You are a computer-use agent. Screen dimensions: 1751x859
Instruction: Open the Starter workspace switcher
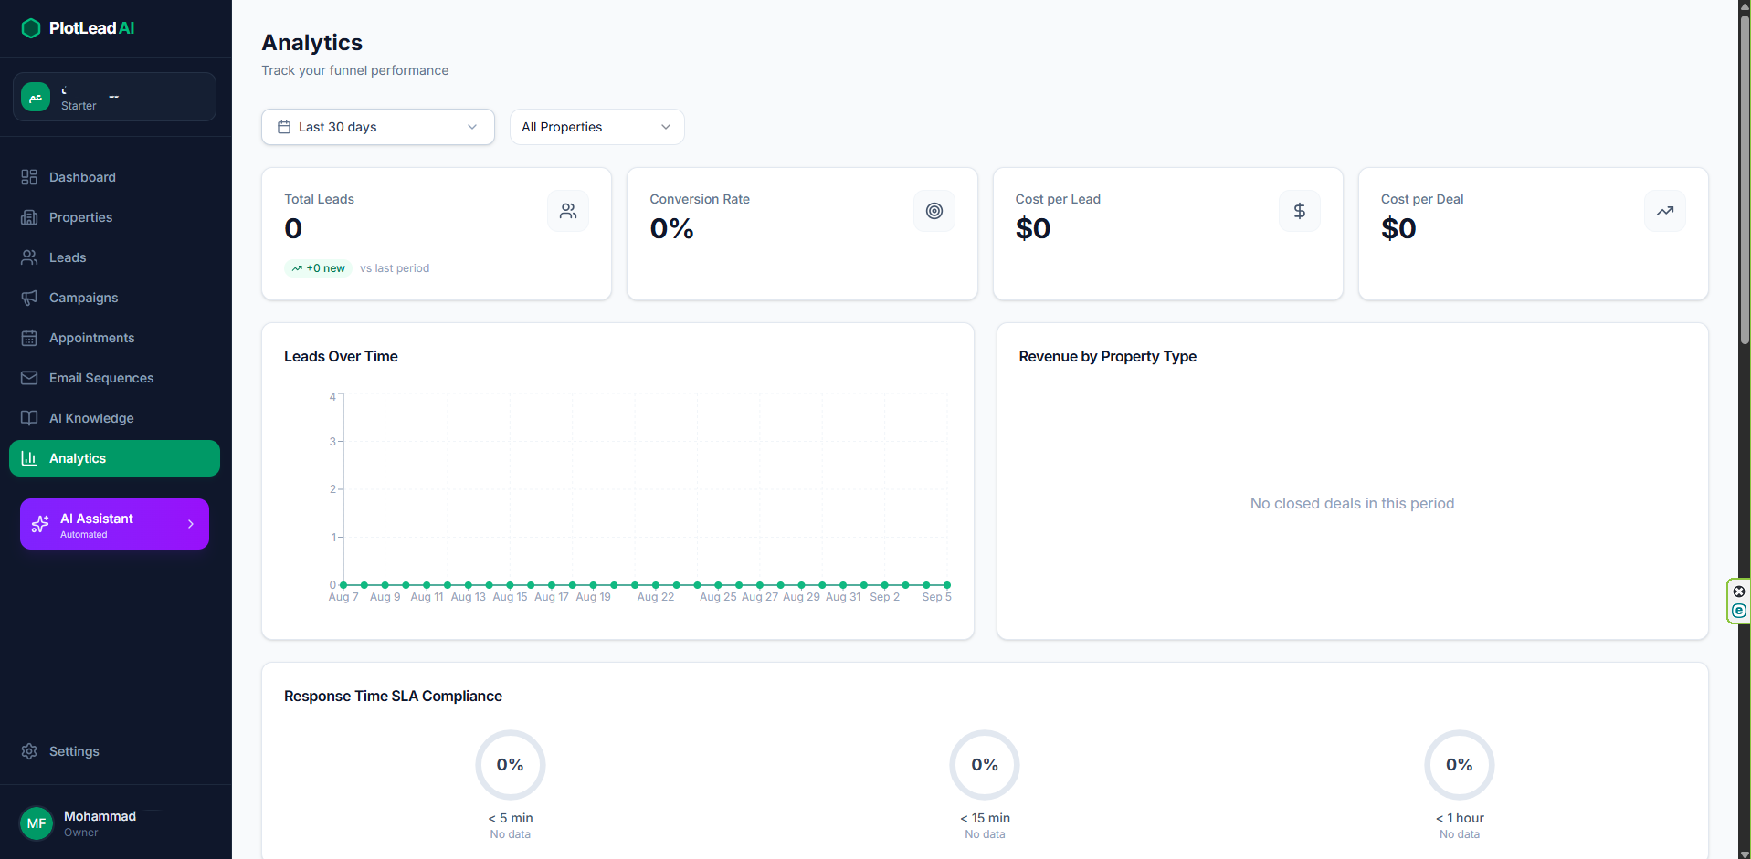(114, 97)
